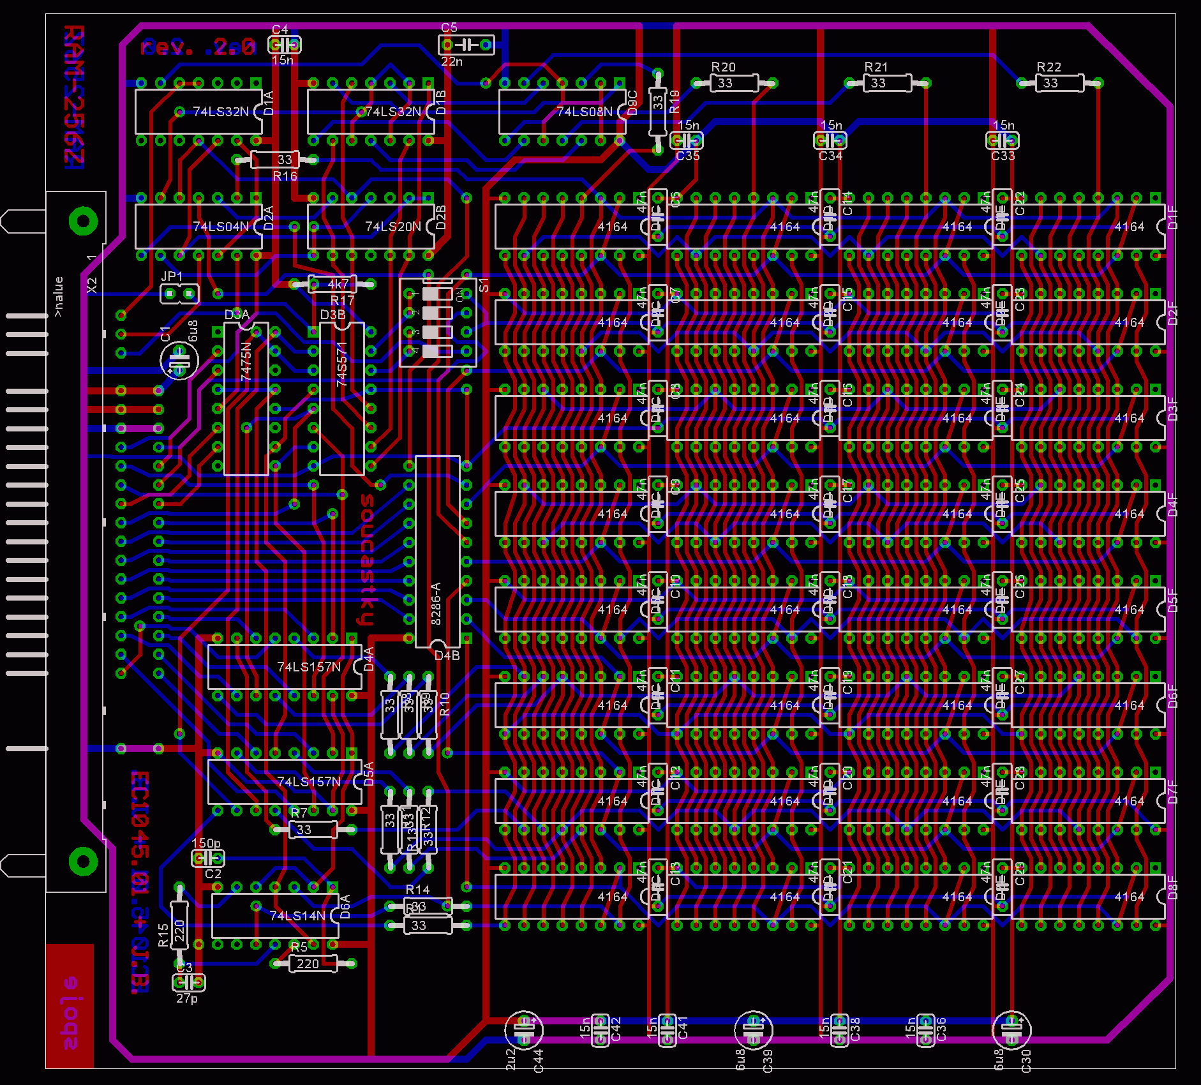Select capacitor C5 marked 22n

(466, 45)
